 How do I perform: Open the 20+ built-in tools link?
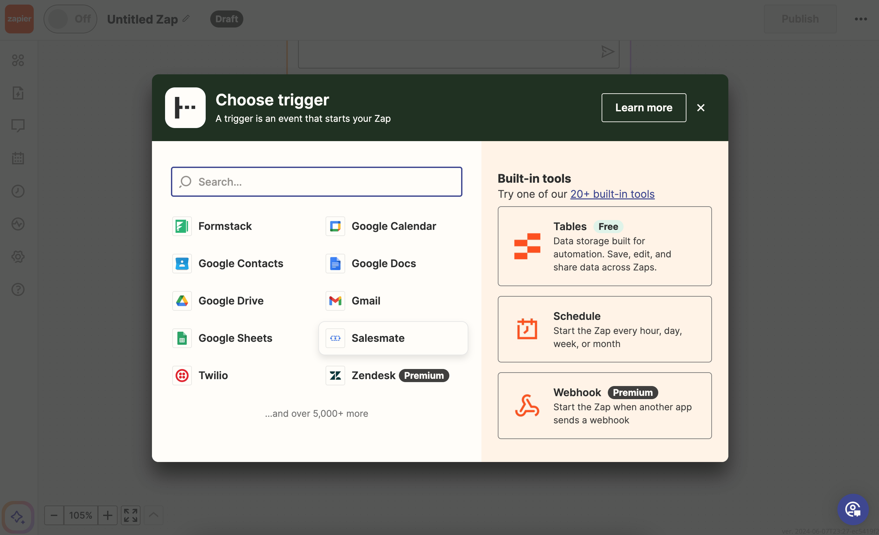tap(612, 194)
